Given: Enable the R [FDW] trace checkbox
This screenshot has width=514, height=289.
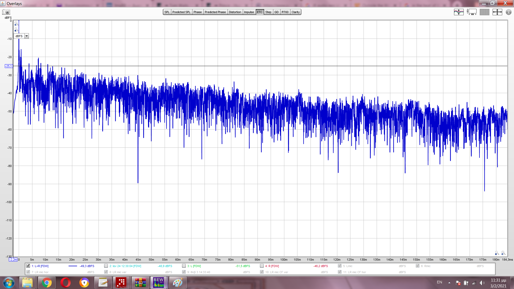Looking at the screenshot, I should tap(262, 266).
